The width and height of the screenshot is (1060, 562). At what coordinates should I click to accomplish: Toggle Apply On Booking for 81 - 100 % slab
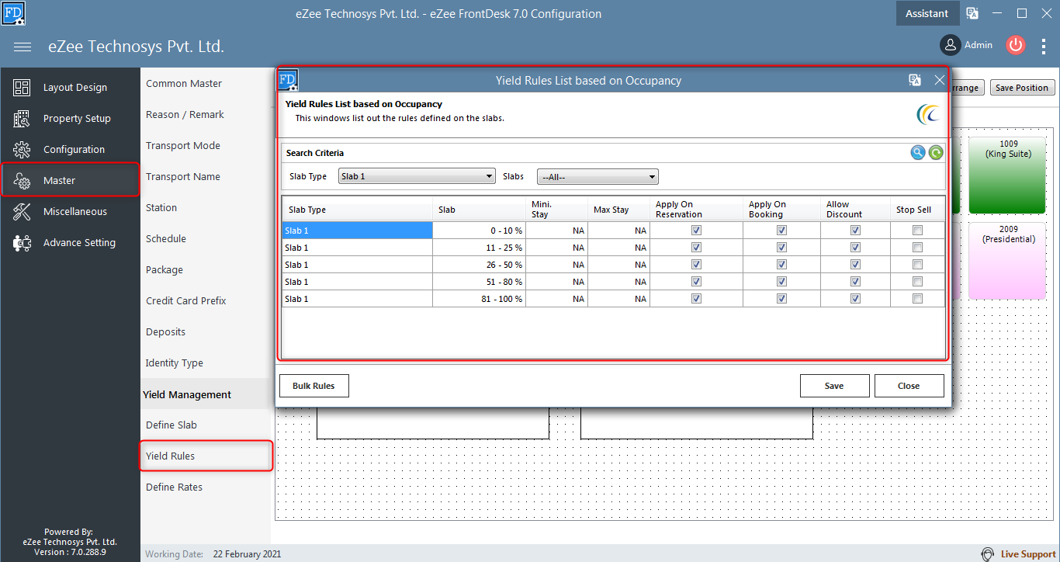(781, 299)
